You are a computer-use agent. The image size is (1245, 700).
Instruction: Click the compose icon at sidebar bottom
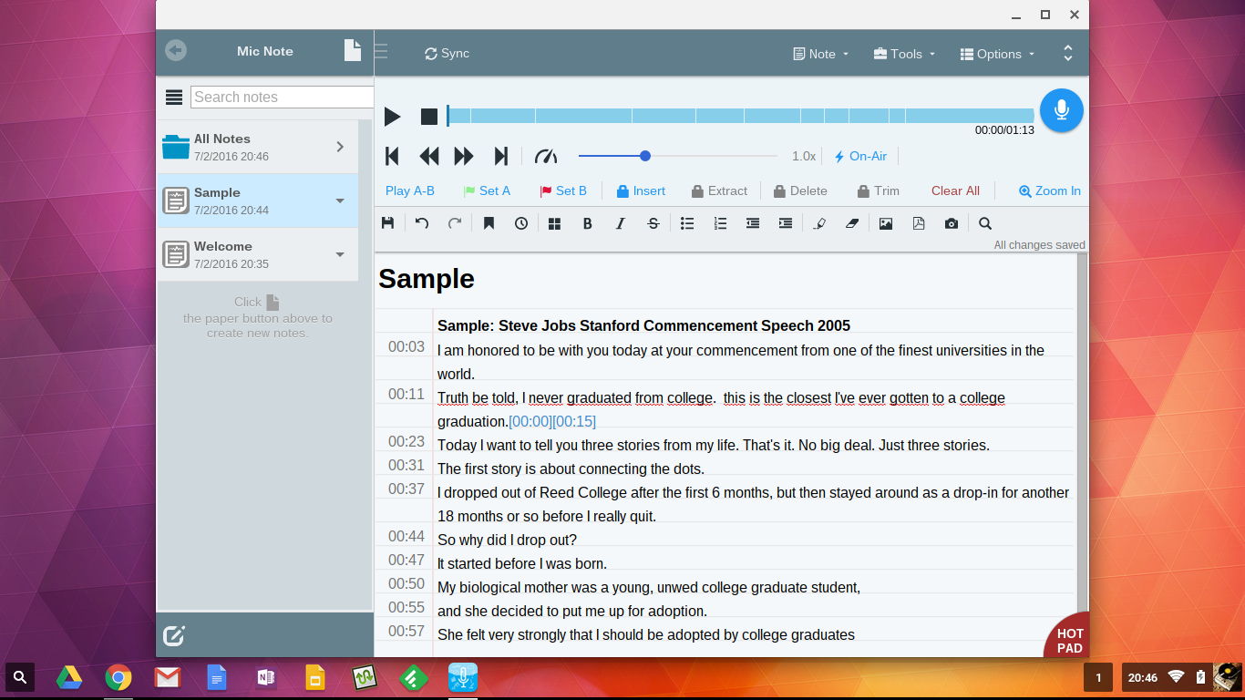(173, 635)
